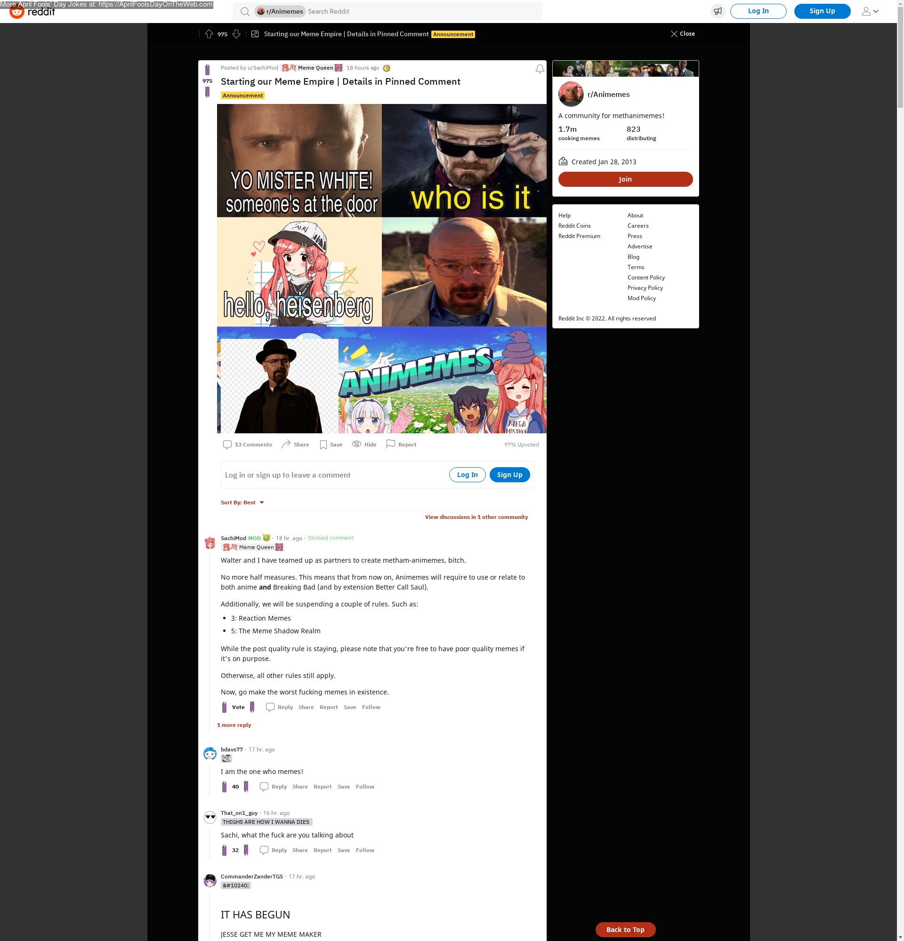
Task: Open CommanderZanderTGS user avatar
Action: [210, 881]
